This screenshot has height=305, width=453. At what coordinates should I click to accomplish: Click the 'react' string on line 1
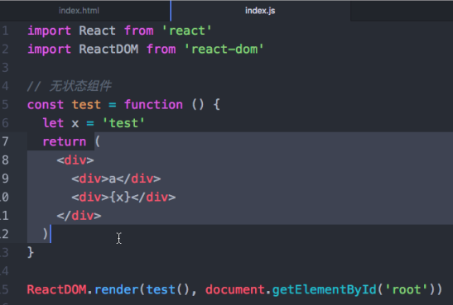coord(187,31)
